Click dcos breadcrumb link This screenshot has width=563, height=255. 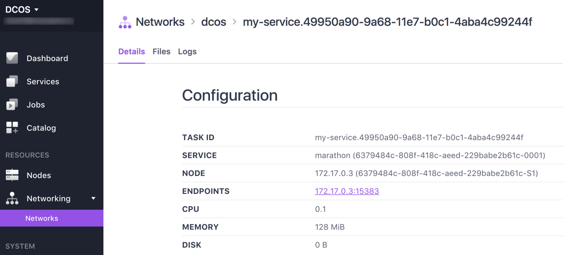(x=214, y=22)
